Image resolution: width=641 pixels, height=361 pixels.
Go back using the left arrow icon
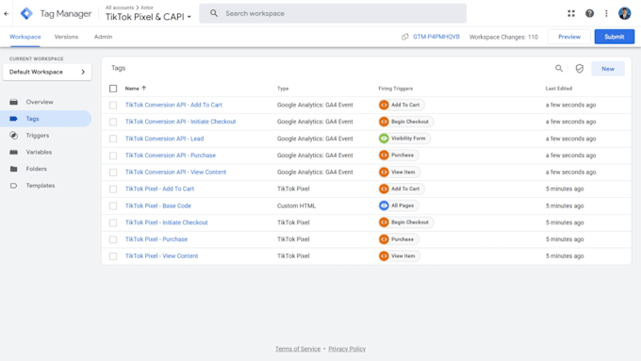click(x=7, y=13)
